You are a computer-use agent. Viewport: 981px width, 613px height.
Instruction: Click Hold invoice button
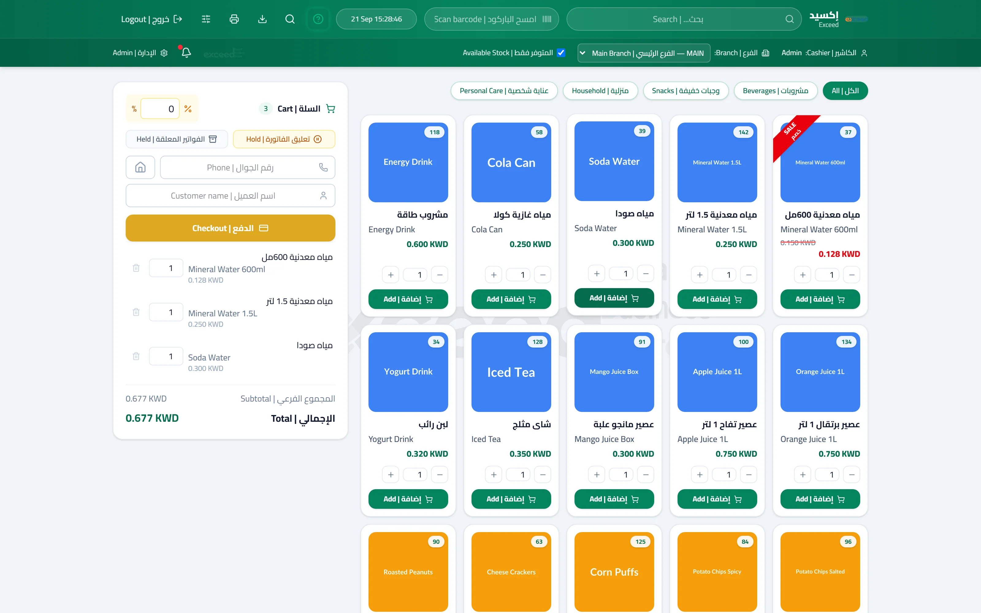coord(284,139)
